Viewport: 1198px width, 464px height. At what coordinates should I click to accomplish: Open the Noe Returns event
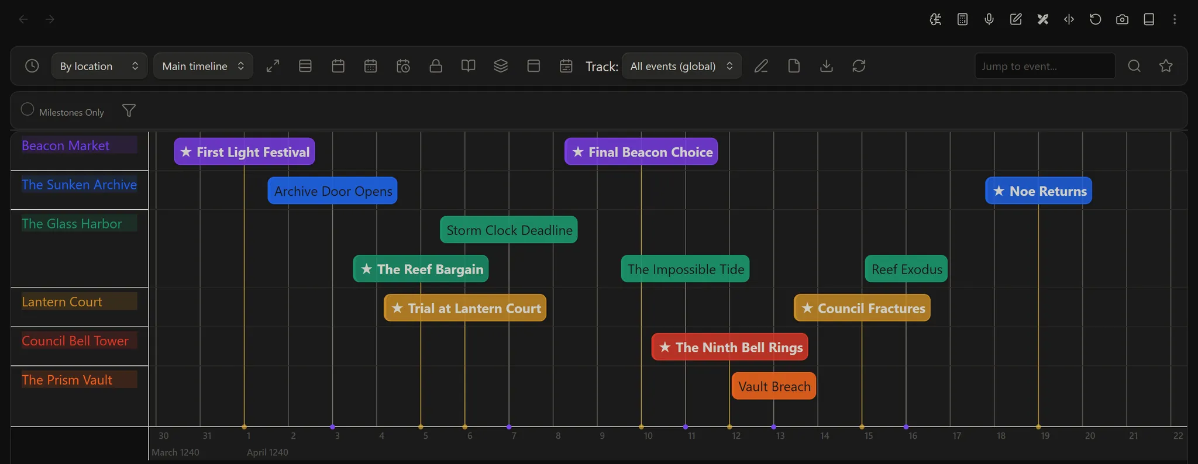click(1039, 191)
